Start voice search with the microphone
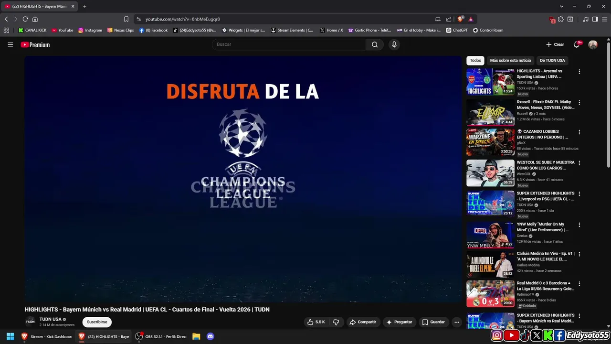This screenshot has height=344, width=611. (394, 44)
